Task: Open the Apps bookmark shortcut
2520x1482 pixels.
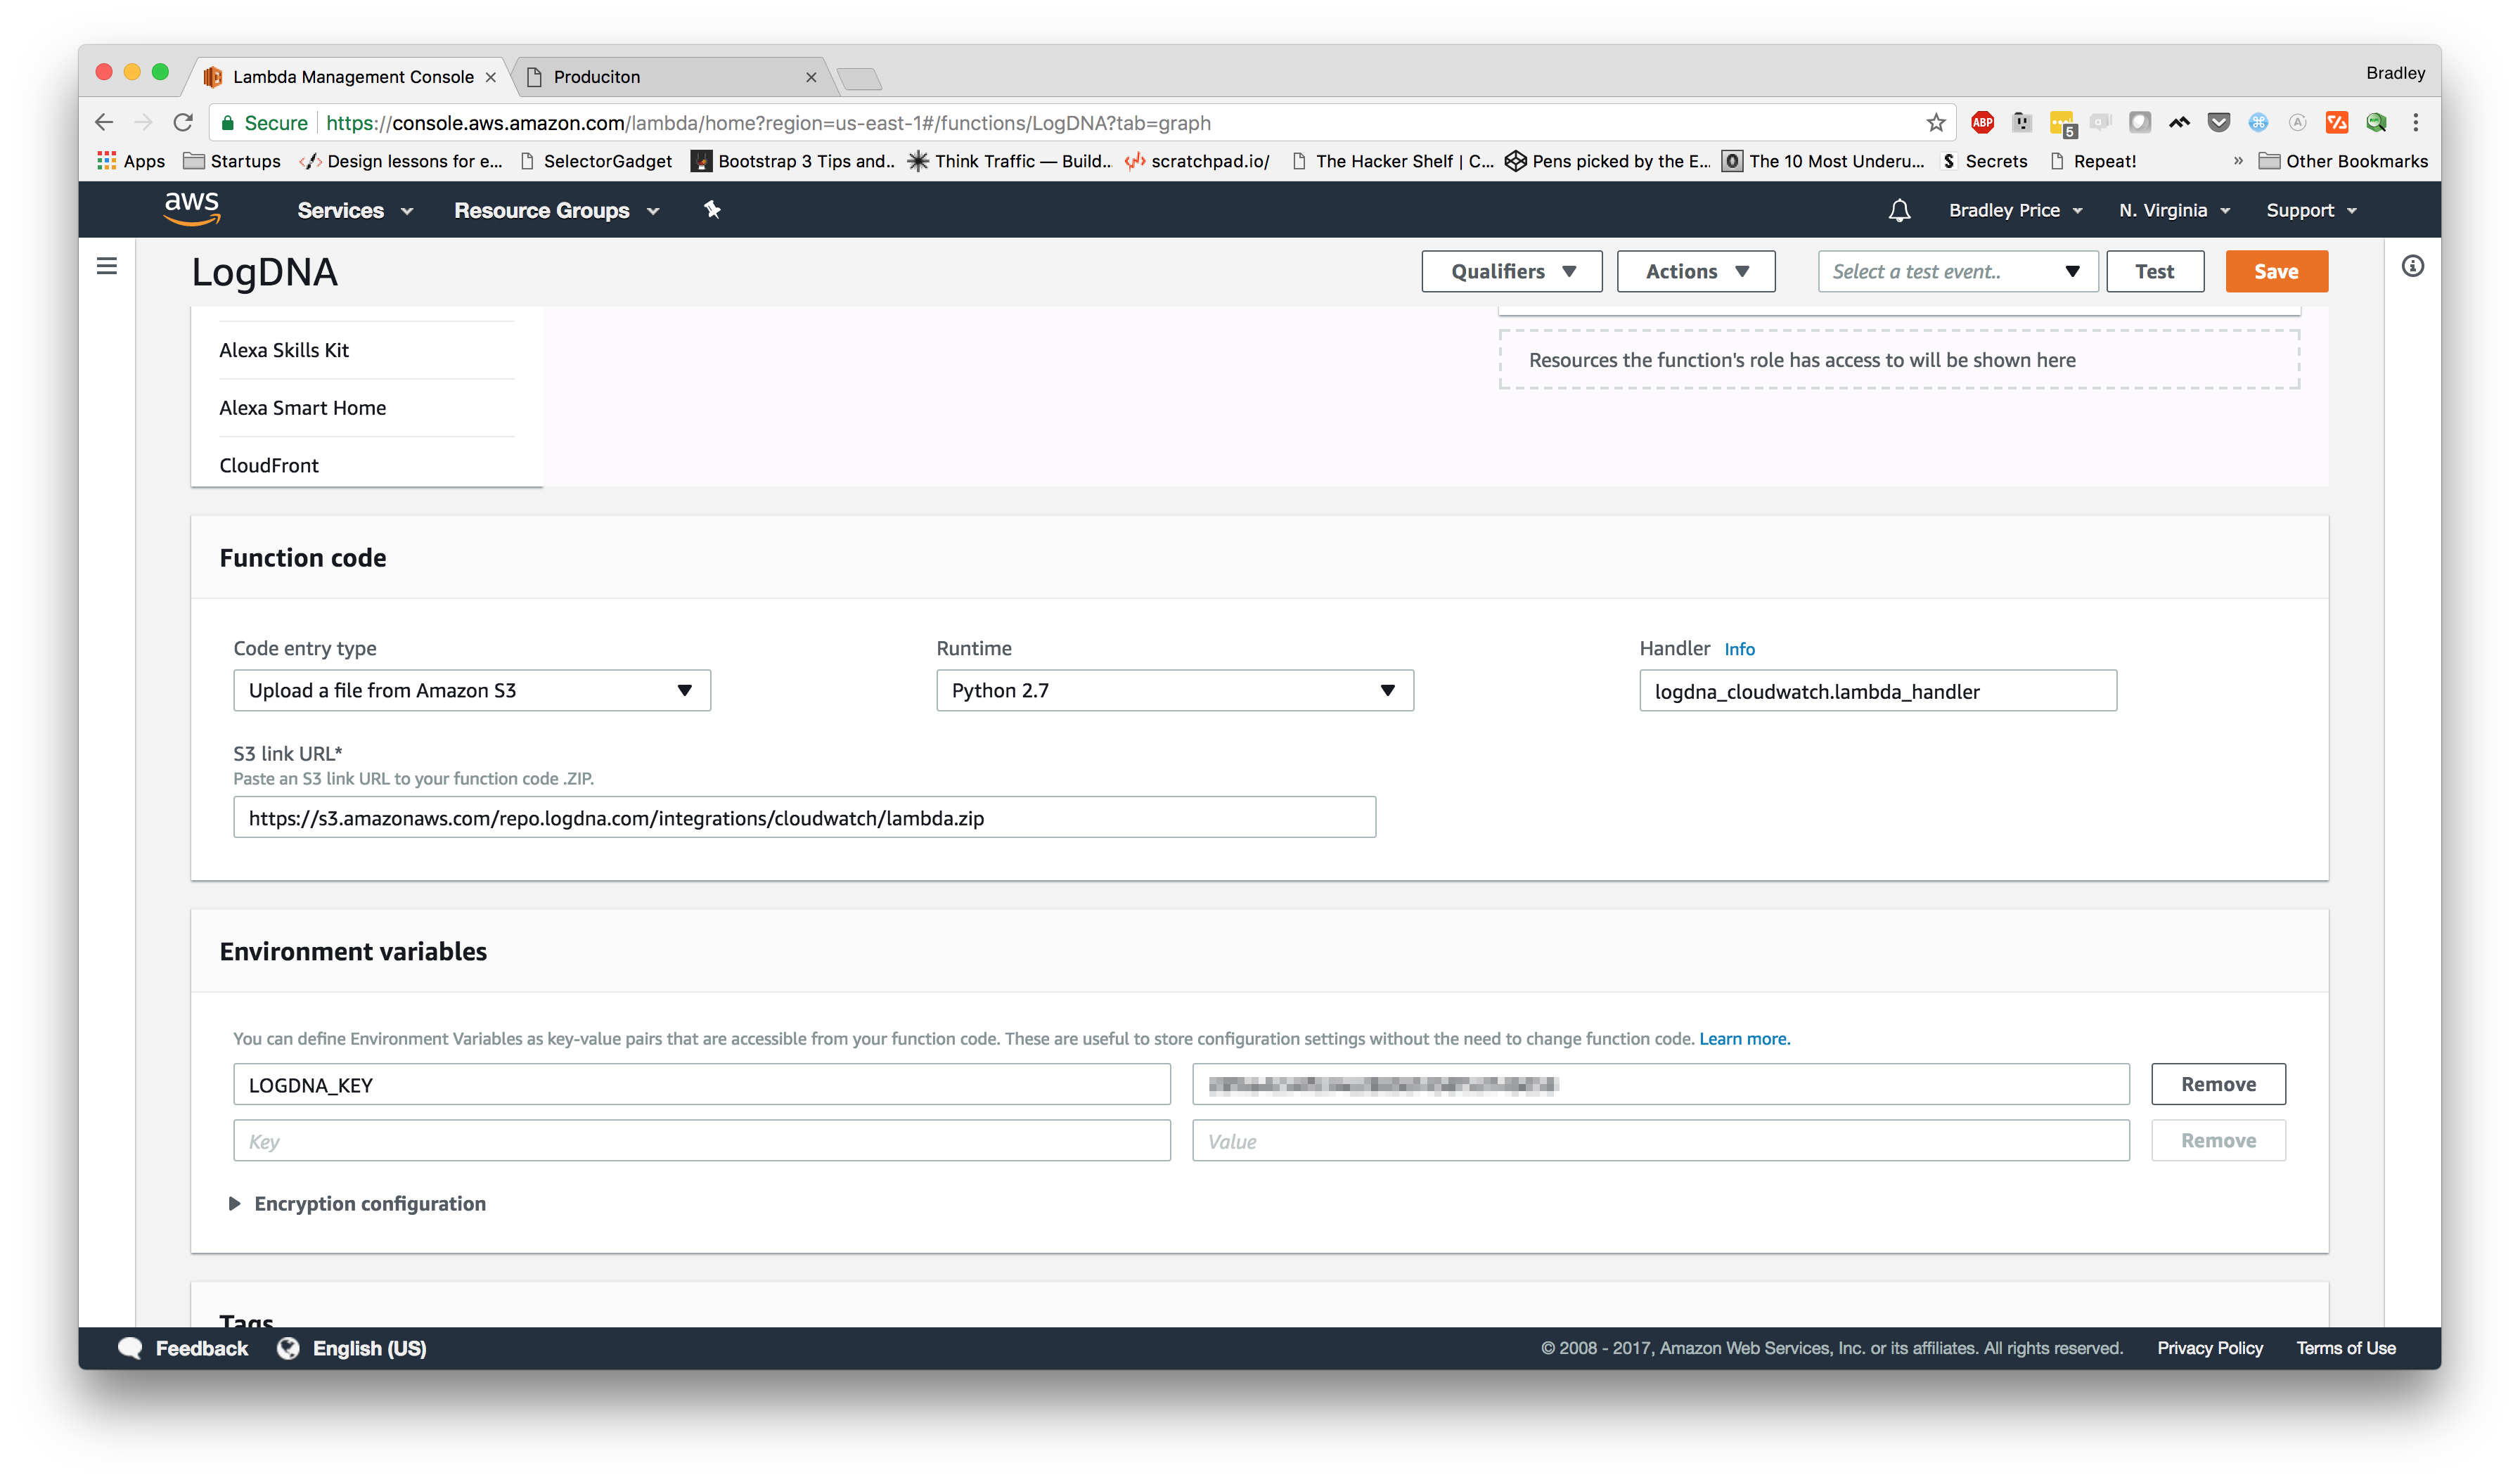Action: [x=131, y=161]
